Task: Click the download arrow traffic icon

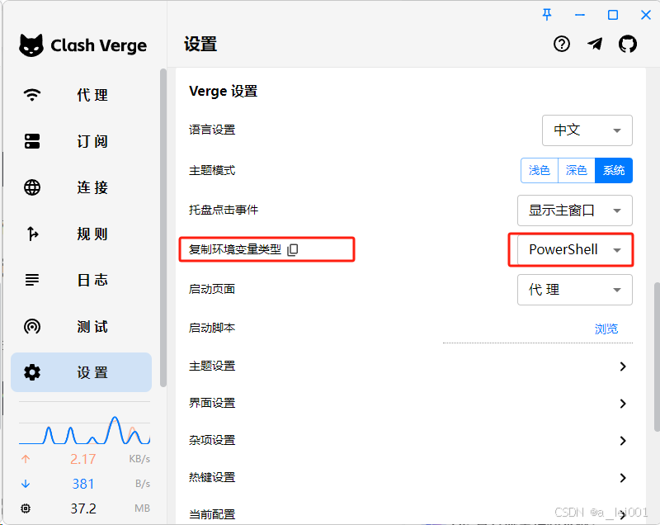Action: click(26, 484)
